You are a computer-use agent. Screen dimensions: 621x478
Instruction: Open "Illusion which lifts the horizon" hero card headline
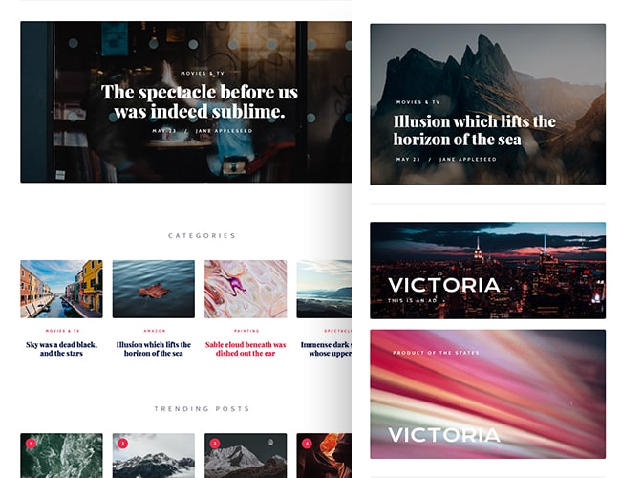coord(475,130)
